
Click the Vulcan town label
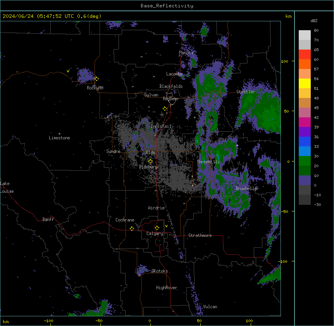click(210, 307)
